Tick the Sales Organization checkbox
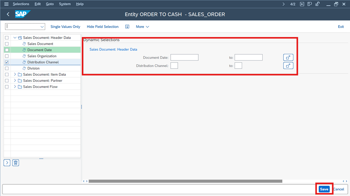Viewport: 350px width, 196px height. tap(7, 56)
